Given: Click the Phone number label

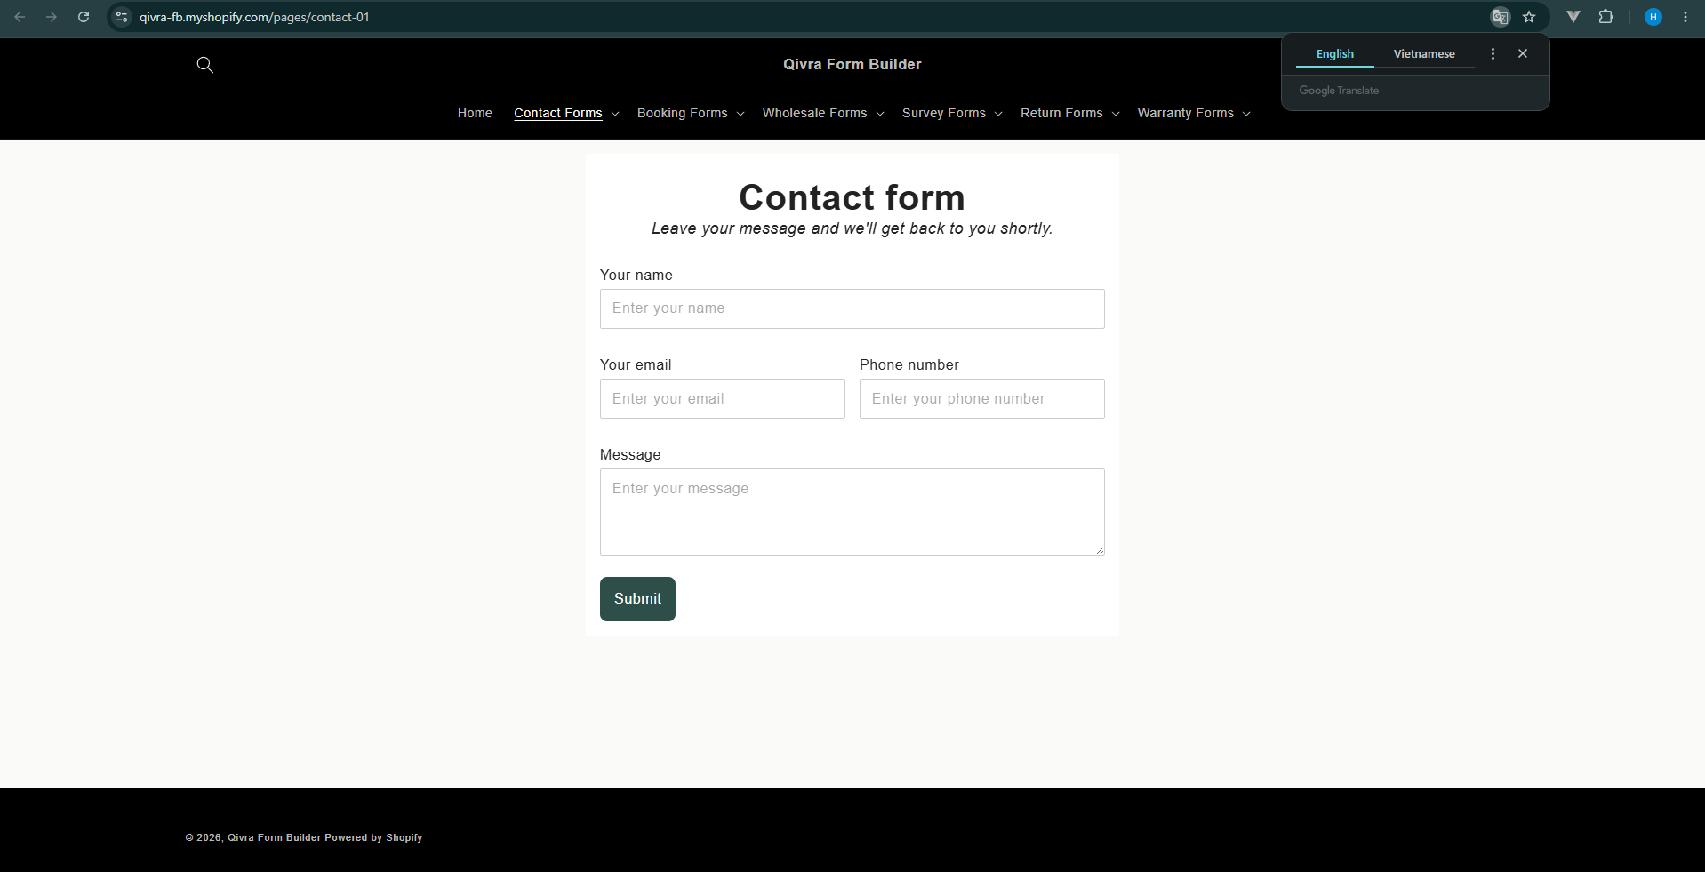Looking at the screenshot, I should pos(909,364).
